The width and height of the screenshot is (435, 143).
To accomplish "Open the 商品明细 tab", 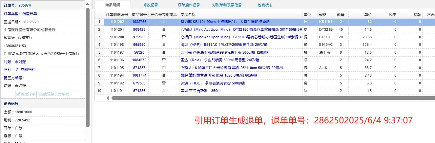I will click(113, 5).
